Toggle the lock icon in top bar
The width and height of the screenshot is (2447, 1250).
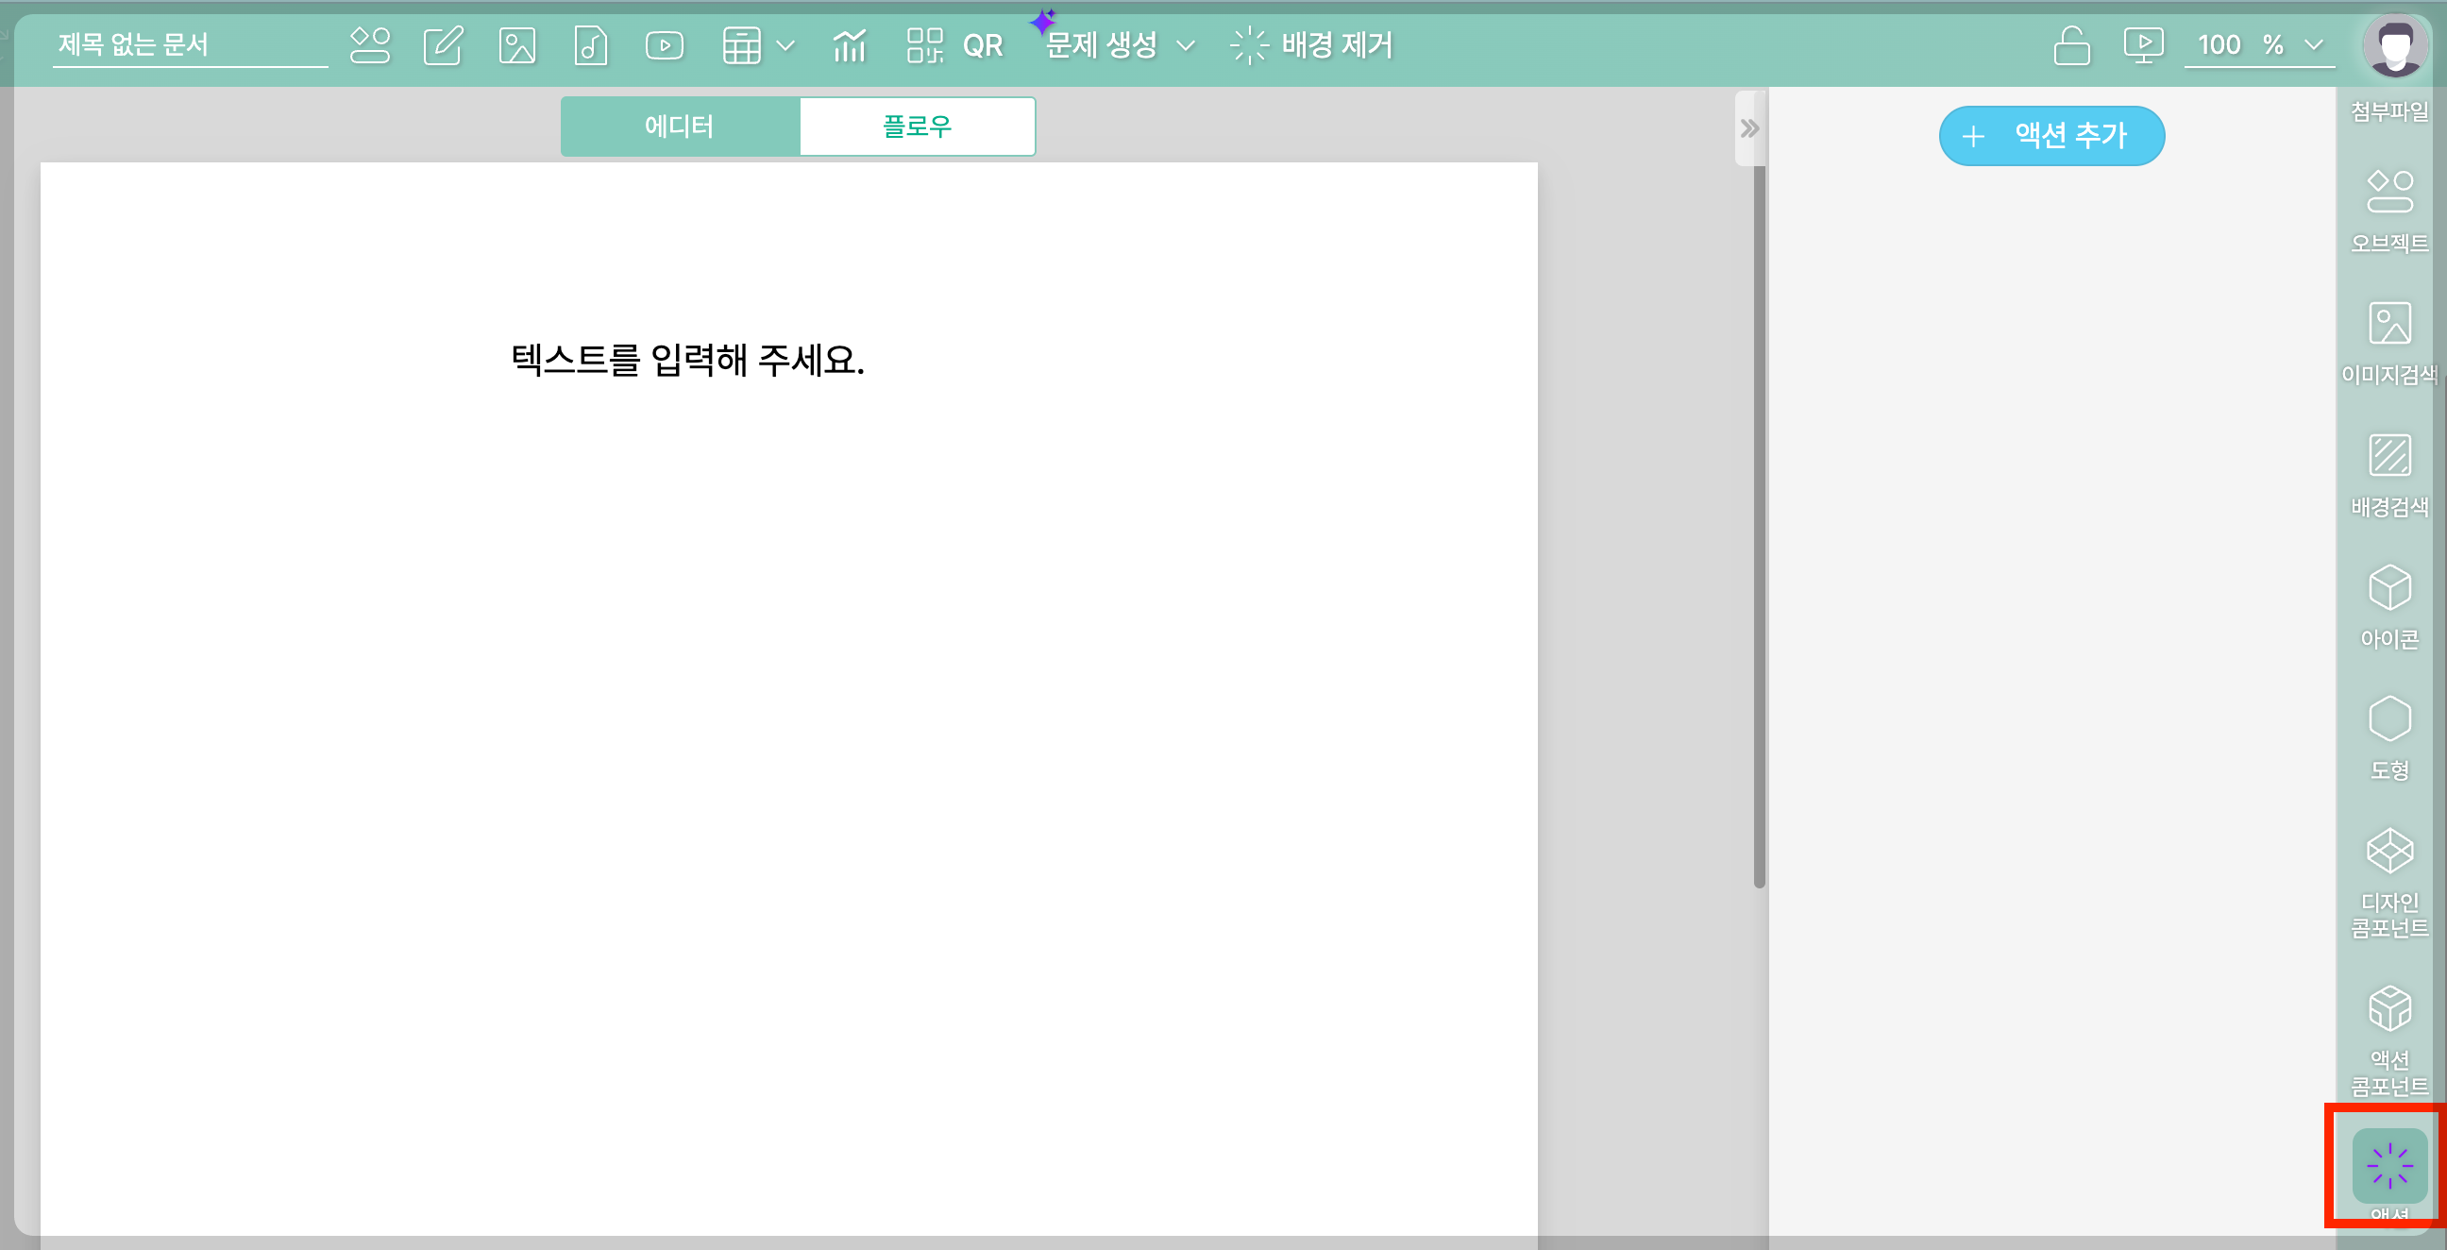point(2071,44)
